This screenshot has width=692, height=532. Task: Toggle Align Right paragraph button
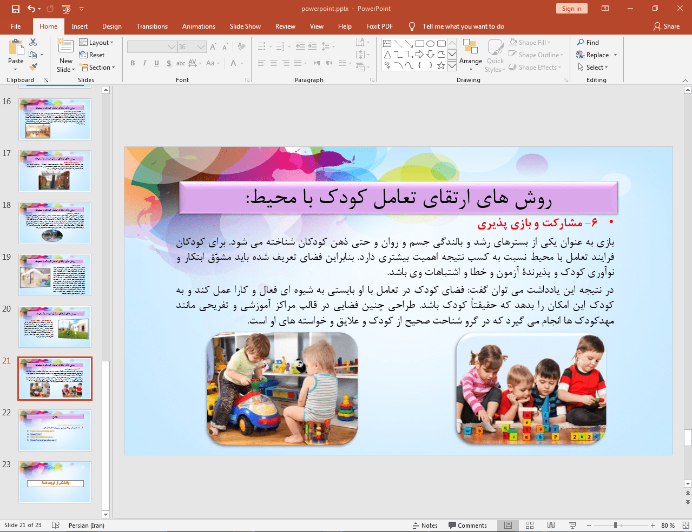(286, 63)
